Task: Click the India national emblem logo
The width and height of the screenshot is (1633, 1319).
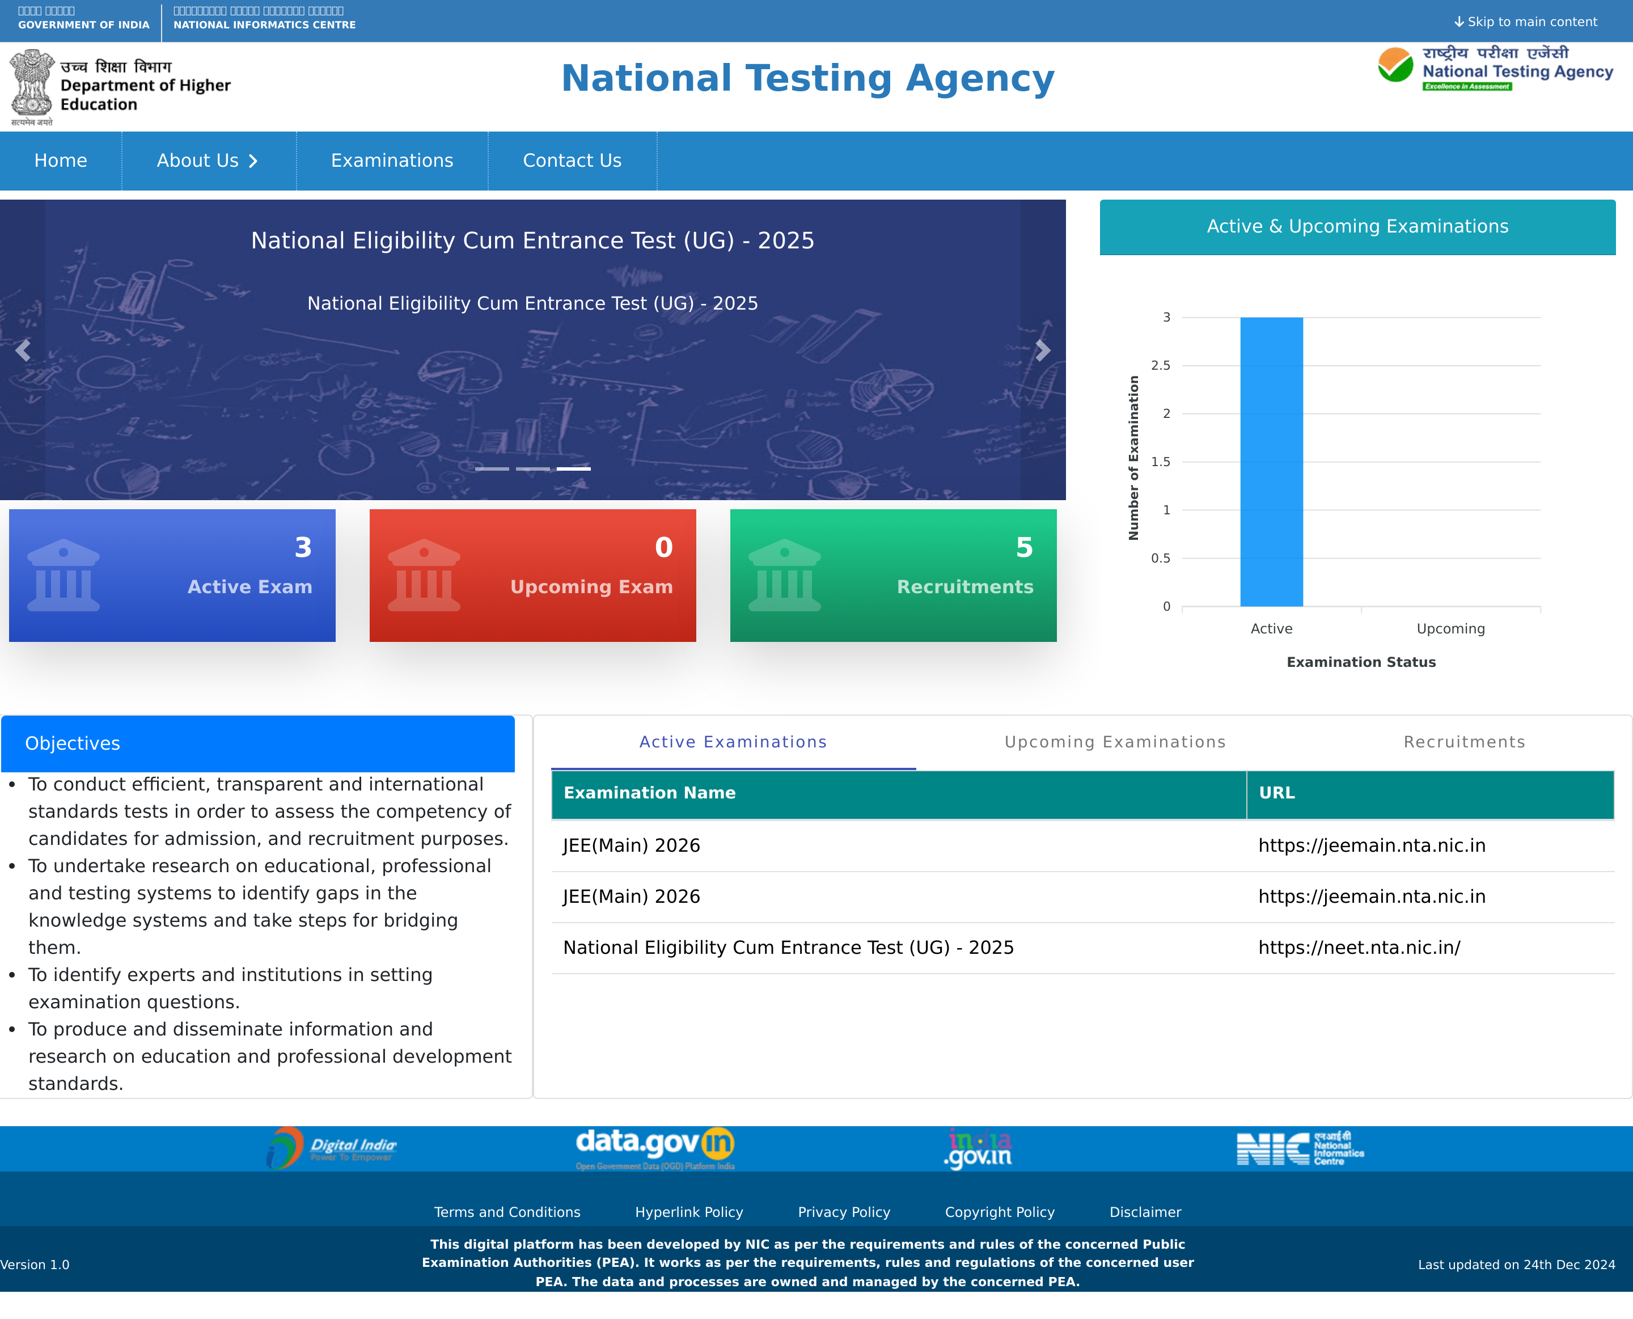Action: (x=32, y=87)
